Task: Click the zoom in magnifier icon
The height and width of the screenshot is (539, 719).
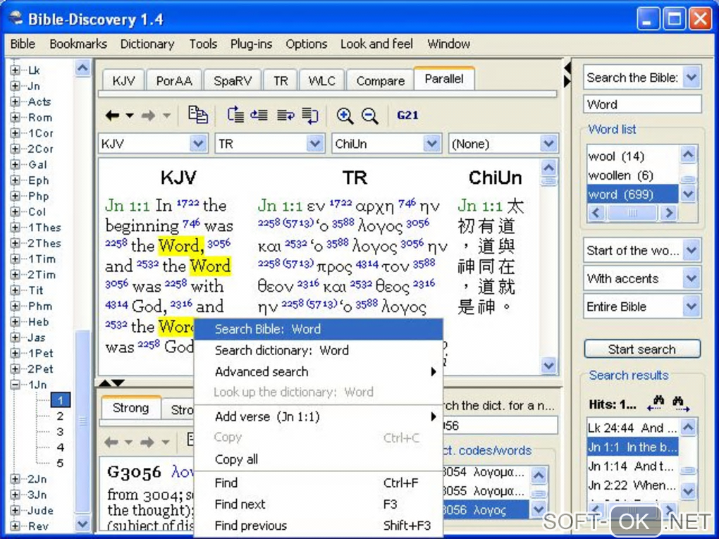Action: (345, 116)
